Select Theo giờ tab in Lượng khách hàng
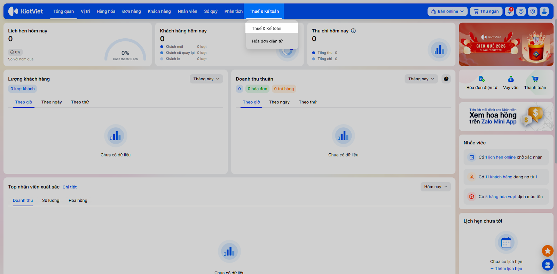557x274 pixels. pos(24,102)
